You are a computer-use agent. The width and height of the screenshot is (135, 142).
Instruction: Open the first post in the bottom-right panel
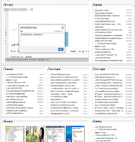(103, 127)
